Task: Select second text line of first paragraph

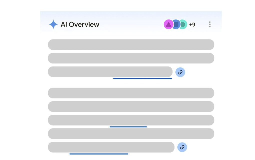Action: click(x=131, y=58)
